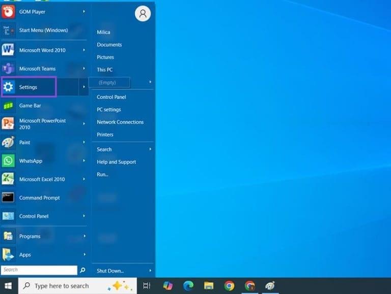This screenshot has height=294, width=391.
Task: Click Help and Support
Action: 116,162
